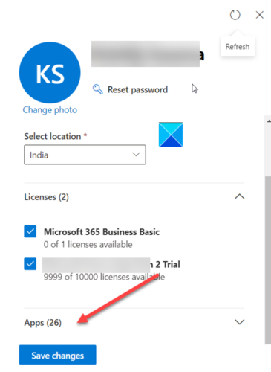Expand the Apps (26) section chevron
The width and height of the screenshot is (271, 372).
pyautogui.click(x=239, y=322)
